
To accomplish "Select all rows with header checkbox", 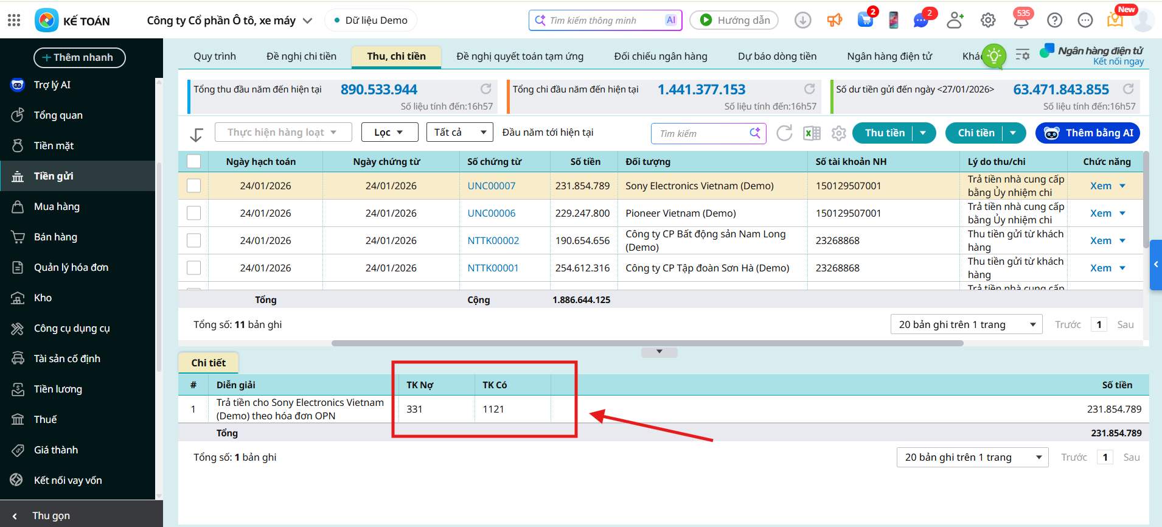I will [x=193, y=161].
